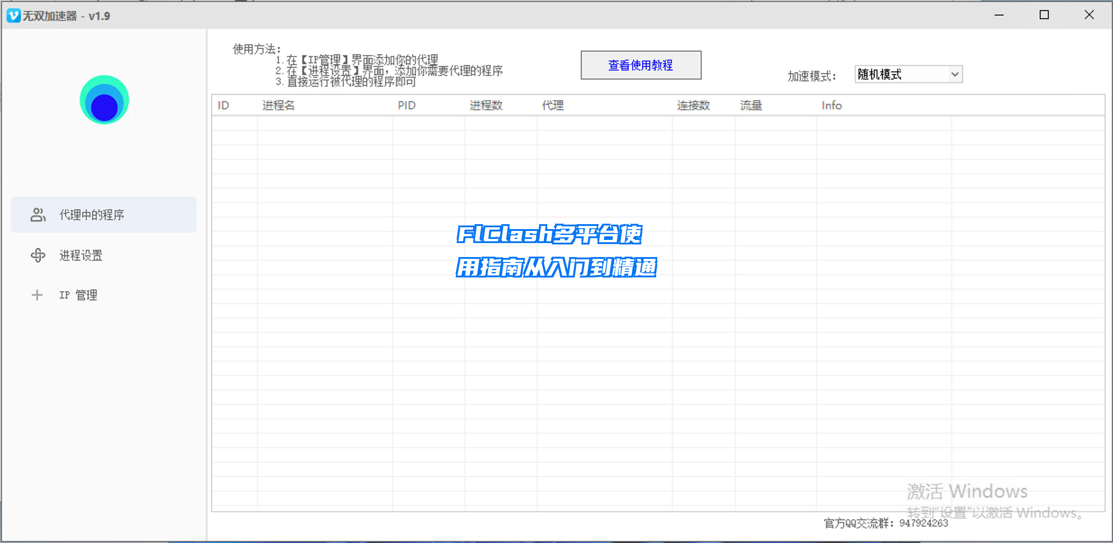Click the 代理 column header

(x=604, y=106)
